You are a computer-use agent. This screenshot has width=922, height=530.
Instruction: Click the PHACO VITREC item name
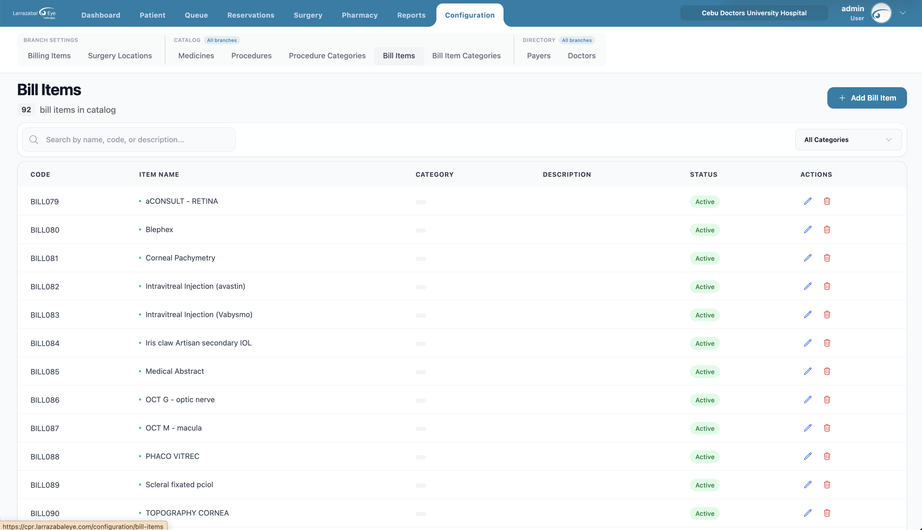pyautogui.click(x=172, y=456)
